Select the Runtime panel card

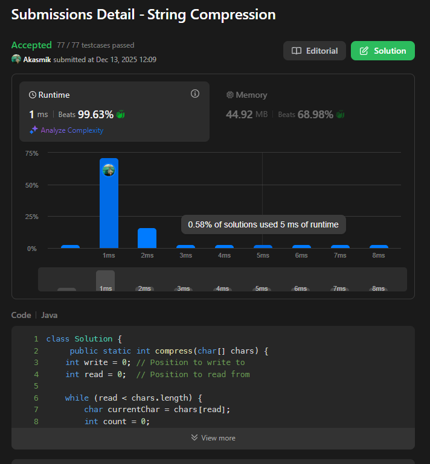coord(114,112)
